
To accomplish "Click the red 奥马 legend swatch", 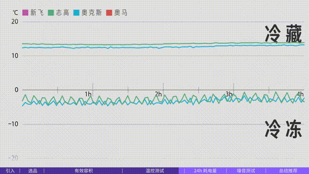I will 109,13.
